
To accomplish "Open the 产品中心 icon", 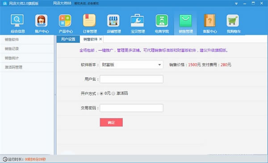I will pyautogui.click(x=65, y=21).
